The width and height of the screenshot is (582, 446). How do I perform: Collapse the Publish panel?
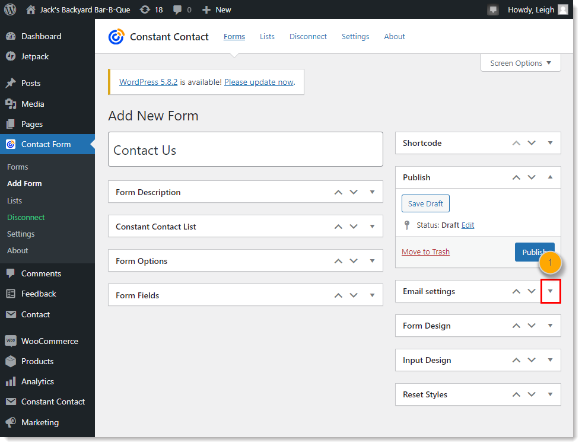tap(551, 177)
